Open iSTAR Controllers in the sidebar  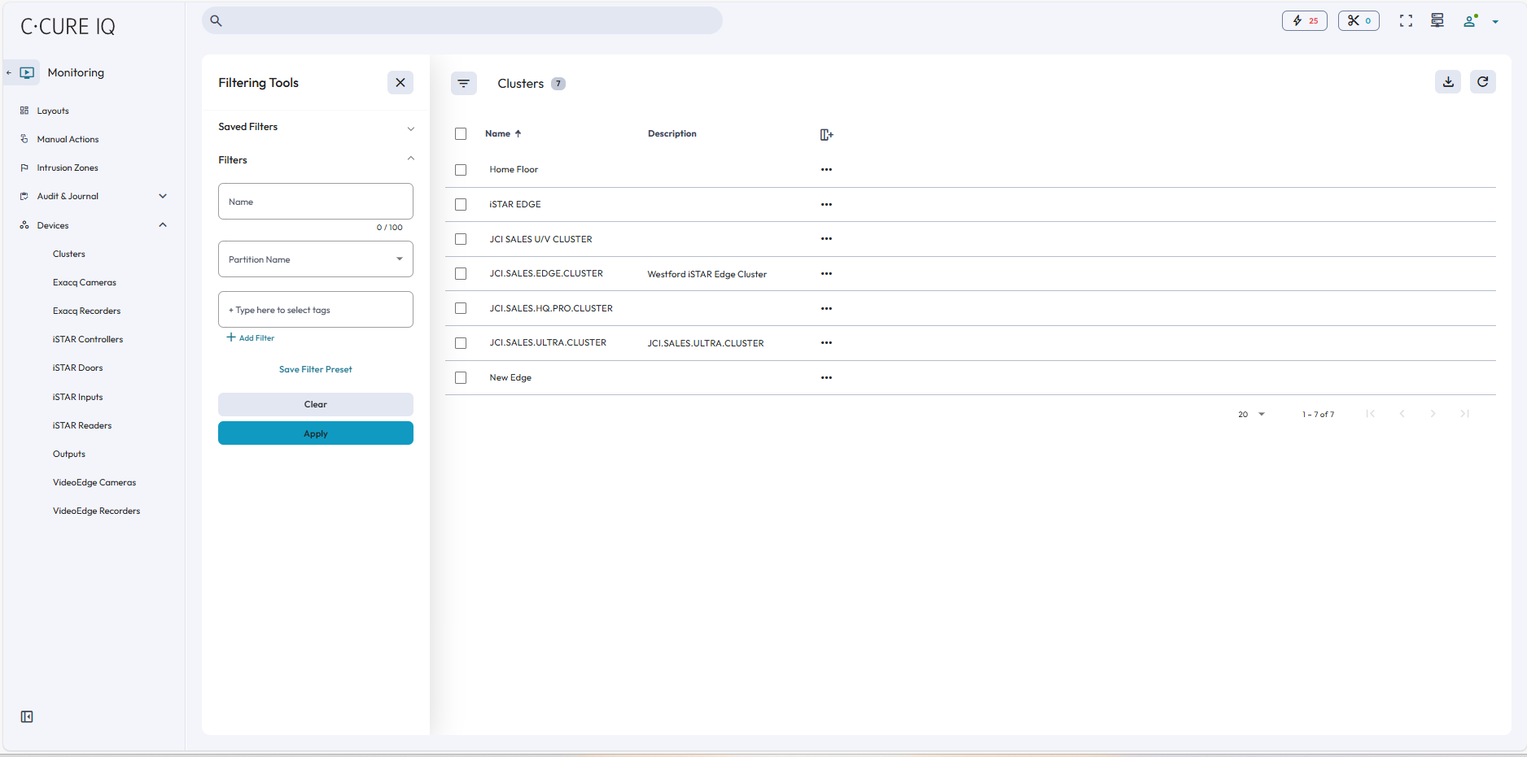pos(88,340)
